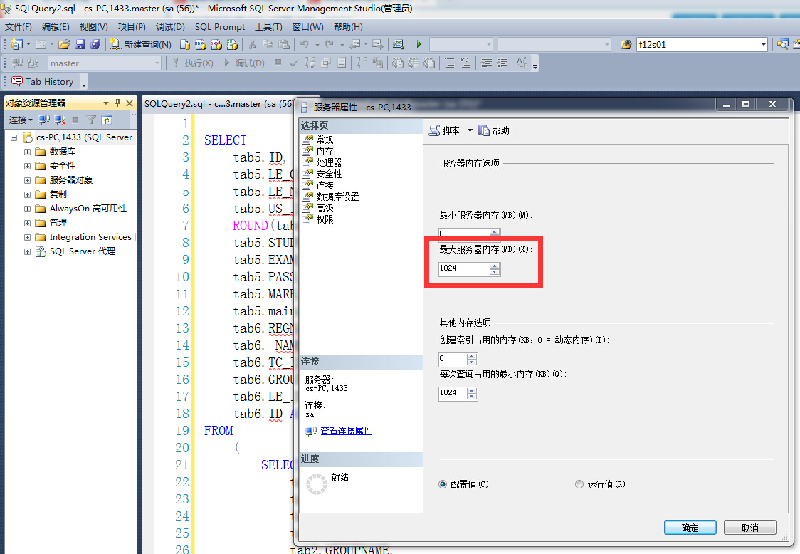Image resolution: width=800 pixels, height=554 pixels.
Task: Save the query with the single floppy disk icon
Action: 80,44
